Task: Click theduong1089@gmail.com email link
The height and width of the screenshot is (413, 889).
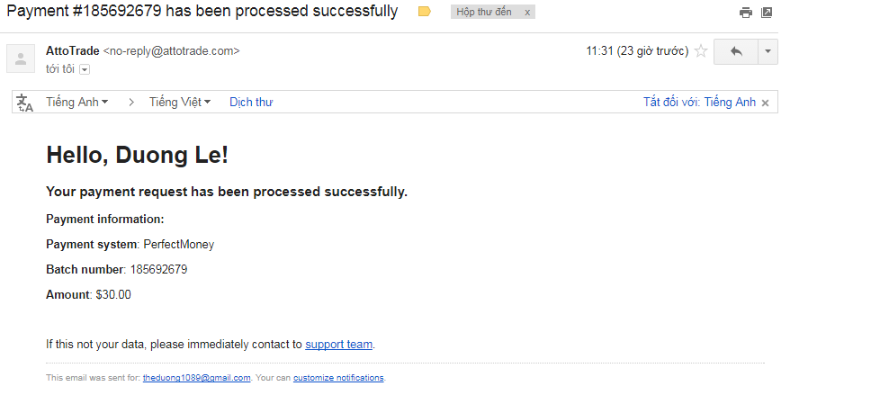Action: pyautogui.click(x=196, y=378)
